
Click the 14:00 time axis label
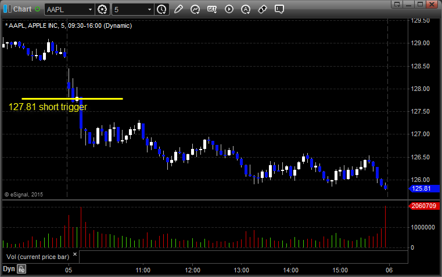pyautogui.click(x=291, y=270)
